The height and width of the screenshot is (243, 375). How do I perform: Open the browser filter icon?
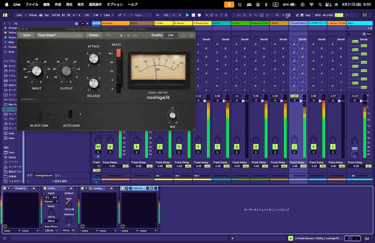83,24
